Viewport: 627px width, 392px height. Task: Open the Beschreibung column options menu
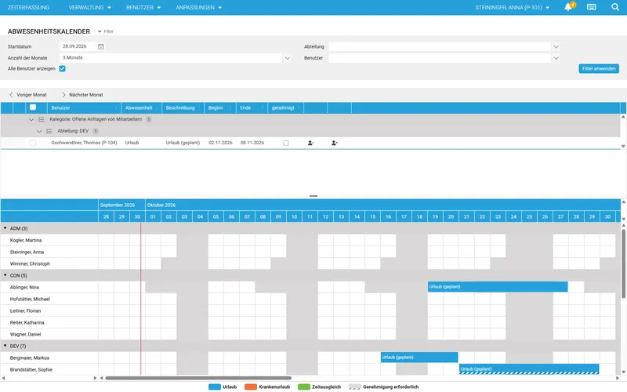point(199,108)
